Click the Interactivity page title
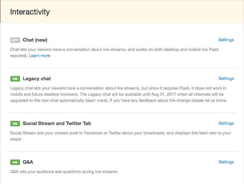The width and height of the screenshot is (244, 184). pyautogui.click(x=30, y=12)
